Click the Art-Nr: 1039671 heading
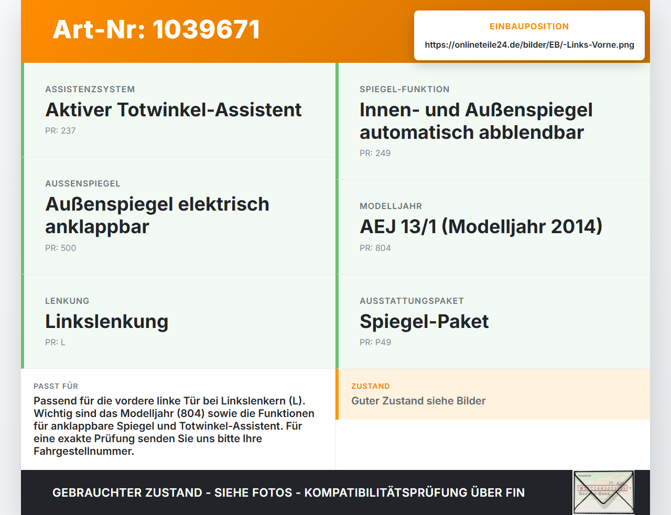 [x=157, y=29]
